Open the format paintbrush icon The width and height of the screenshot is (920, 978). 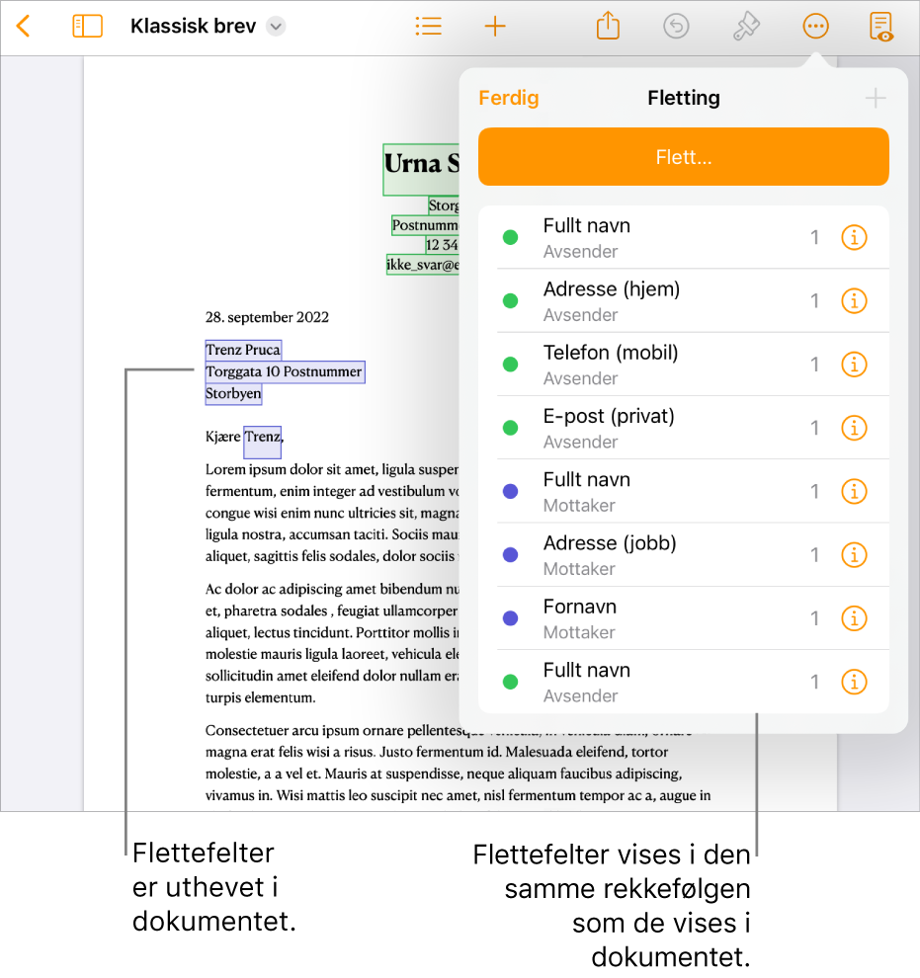[746, 27]
